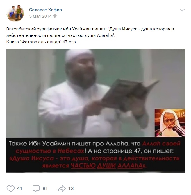View the list of 41 likes
The image size is (191, 195).
pyautogui.click(x=19, y=189)
